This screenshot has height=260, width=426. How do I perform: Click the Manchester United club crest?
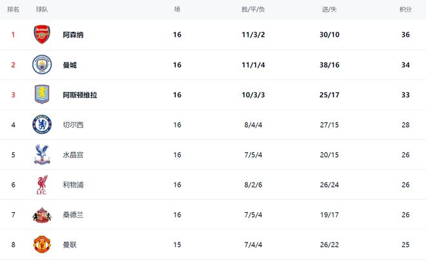[x=42, y=245]
